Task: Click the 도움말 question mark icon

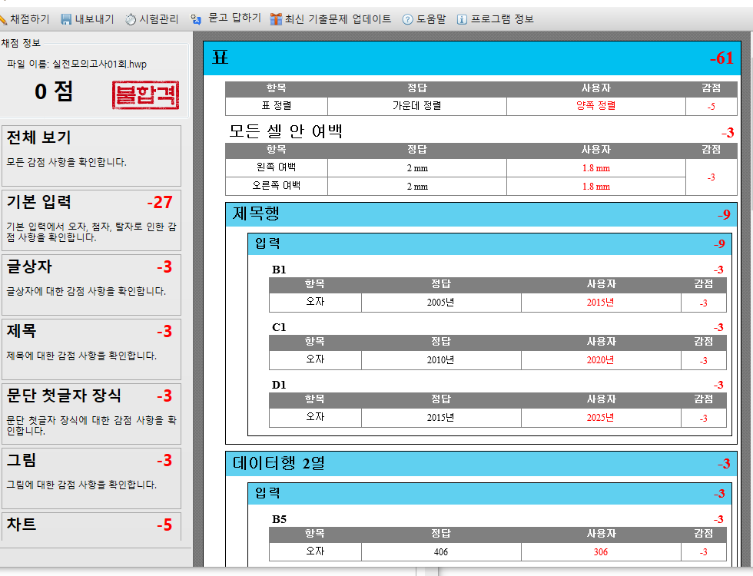Action: pyautogui.click(x=407, y=19)
